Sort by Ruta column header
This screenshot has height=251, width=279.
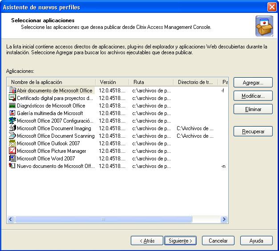[151, 82]
